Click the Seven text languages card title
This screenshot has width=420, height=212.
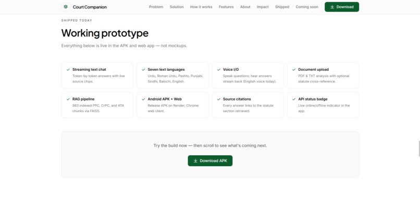click(x=166, y=70)
